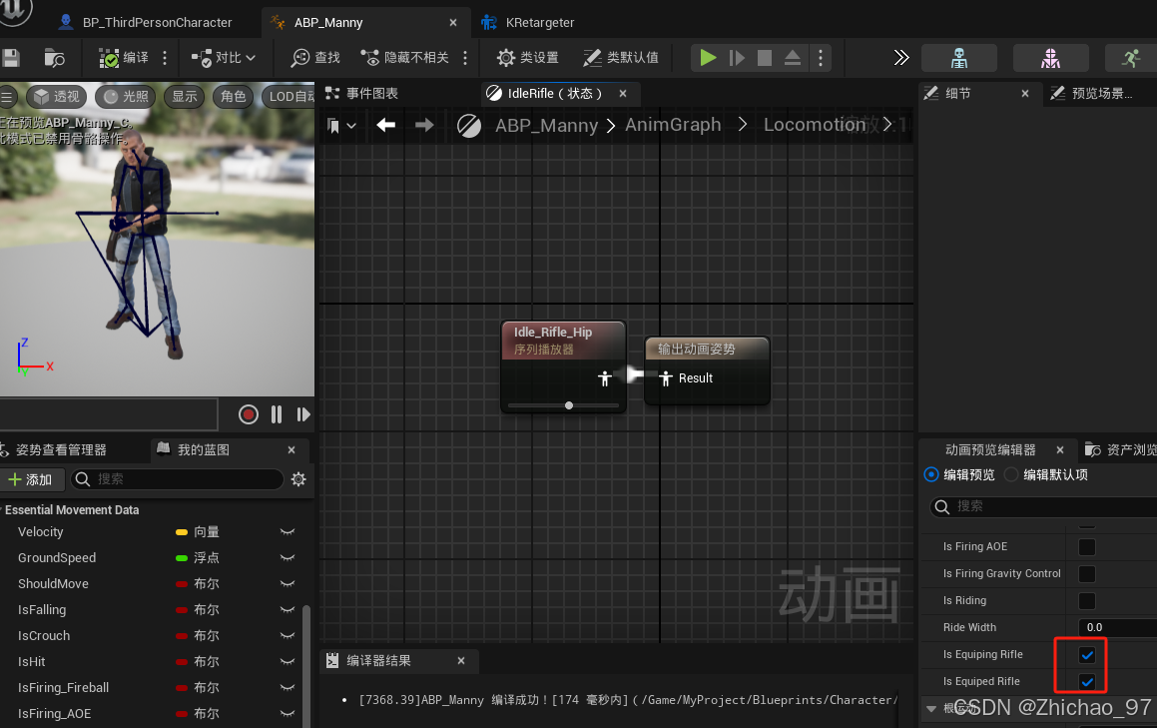
Task: Open 显示 show menu in viewport
Action: [x=185, y=96]
